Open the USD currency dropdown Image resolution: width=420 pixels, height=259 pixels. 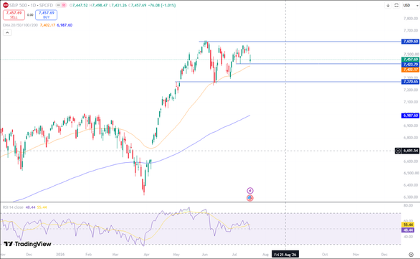coord(411,5)
